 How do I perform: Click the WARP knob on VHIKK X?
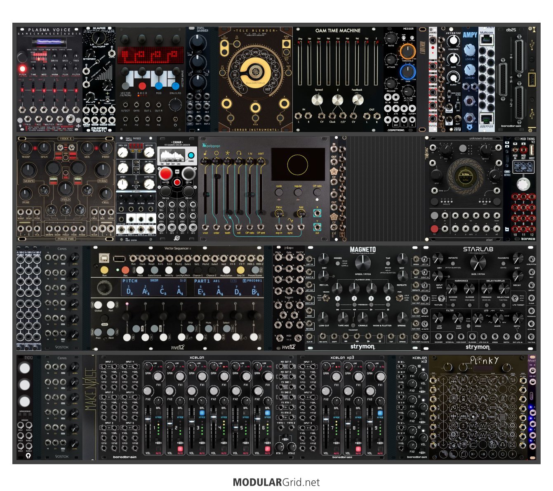click(x=26, y=148)
